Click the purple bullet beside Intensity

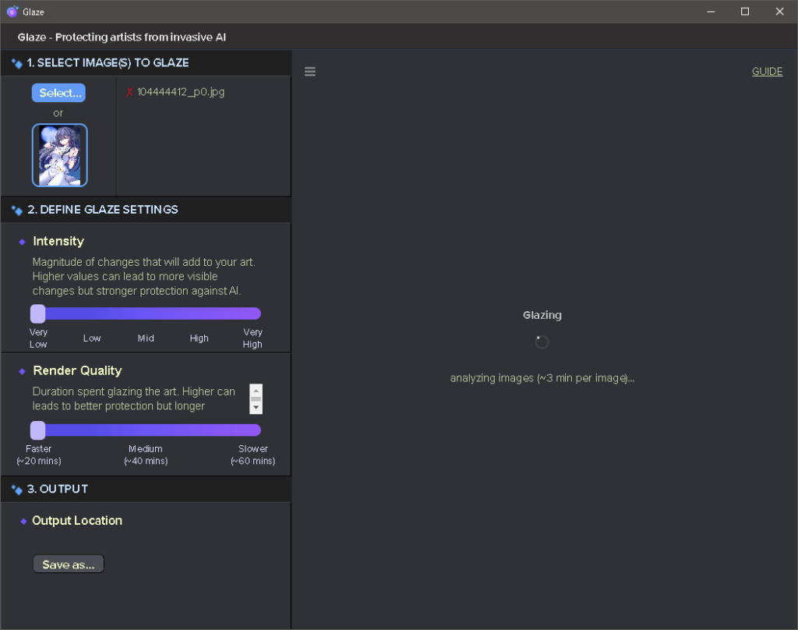point(22,242)
